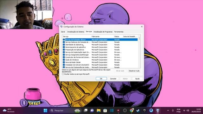Viewport: 203px width, 114px height.
Task: Select the Serviços tab
Action: [x=89, y=32]
